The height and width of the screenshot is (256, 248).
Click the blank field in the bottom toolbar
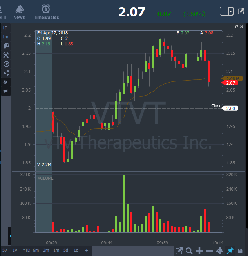(x=133, y=251)
